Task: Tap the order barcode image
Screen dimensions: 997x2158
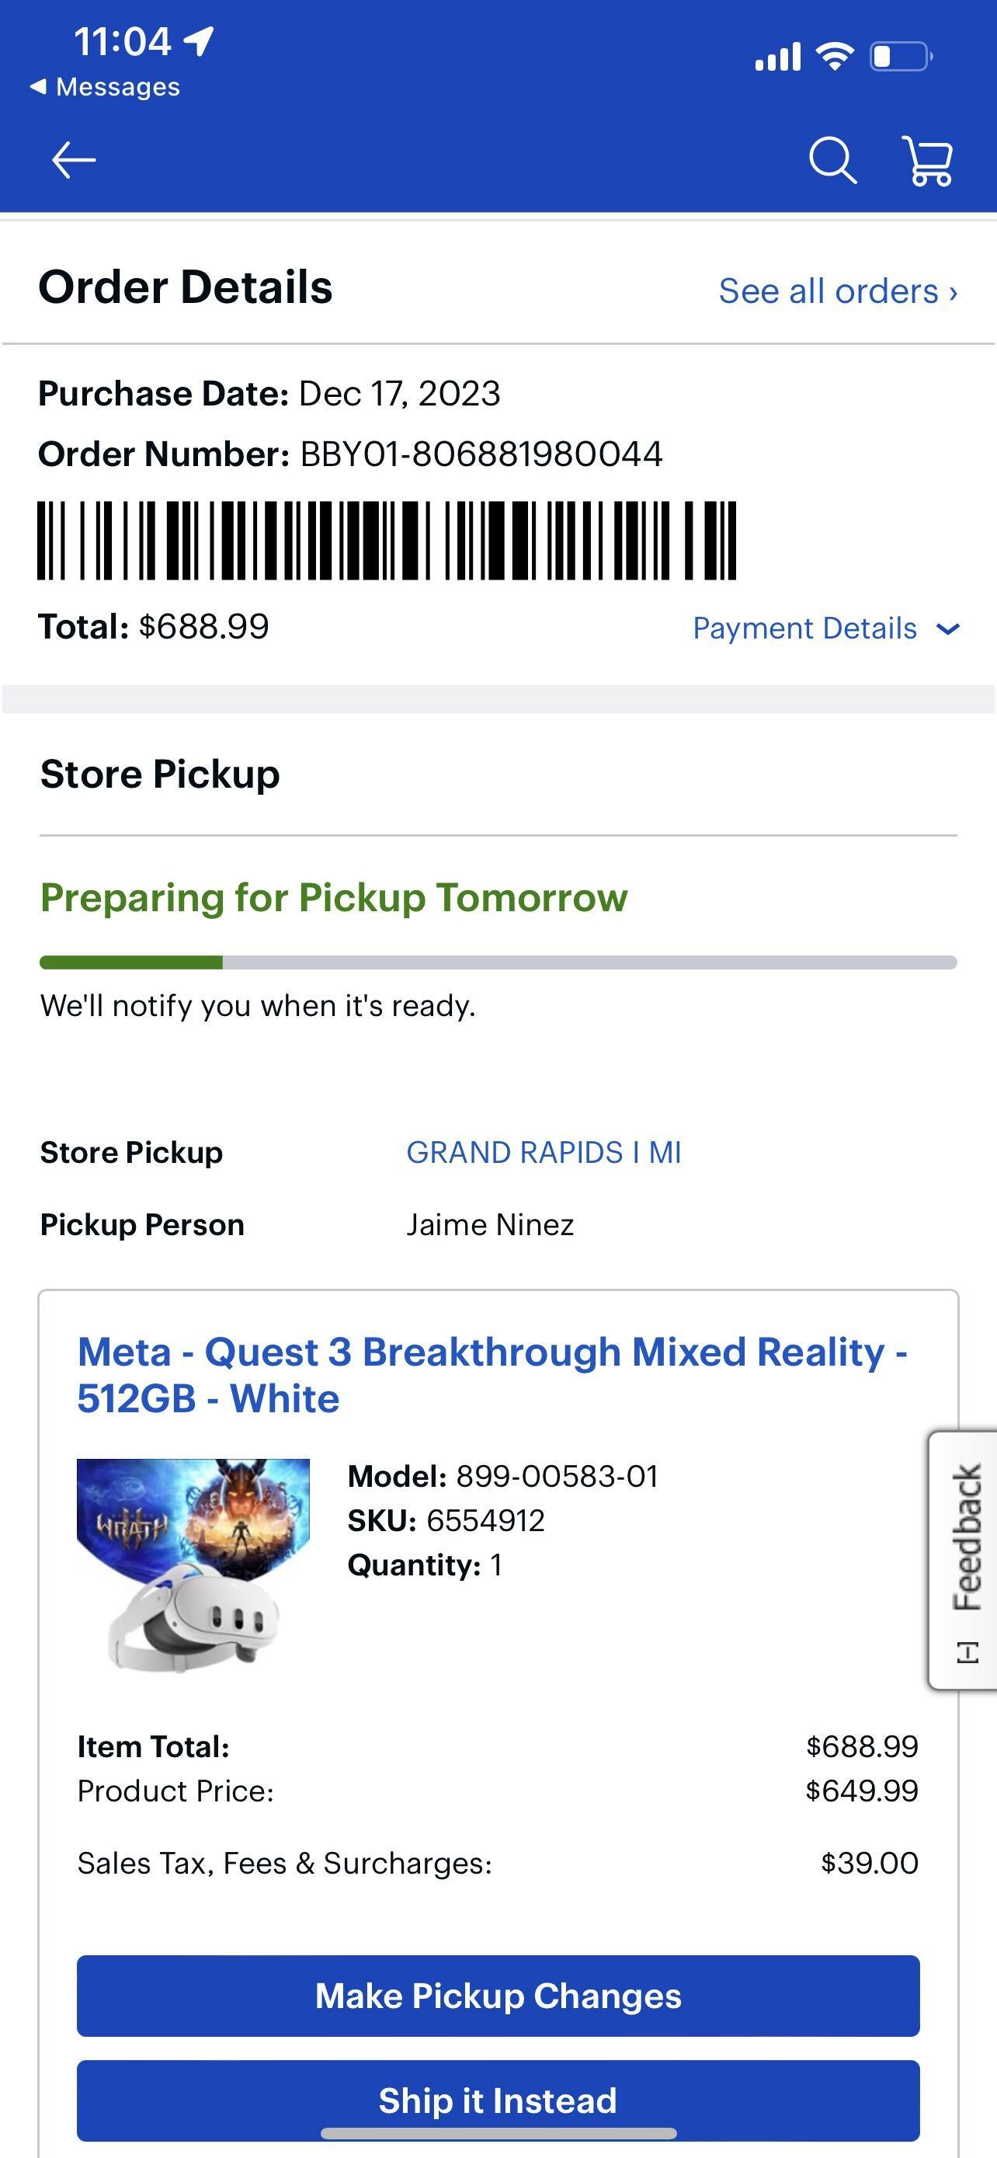Action: [386, 541]
